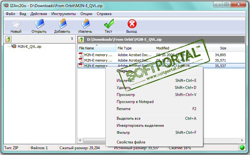
Task: Click the IZArc2Go title bar app icon
Action: point(6,6)
